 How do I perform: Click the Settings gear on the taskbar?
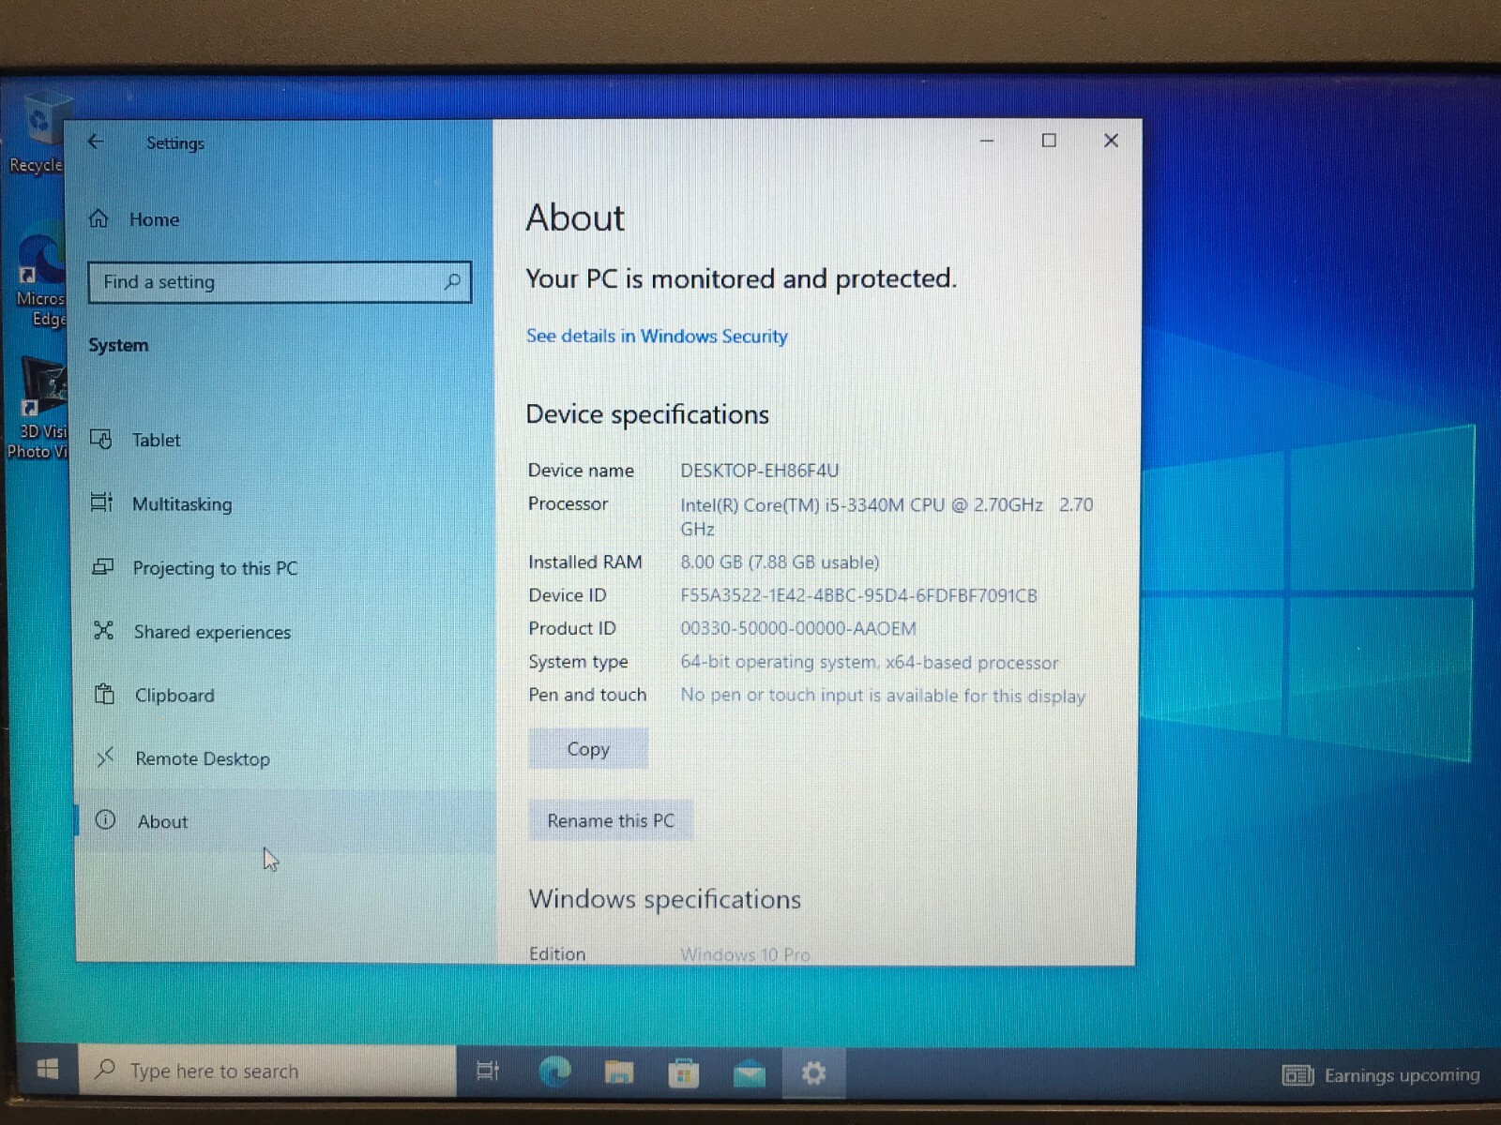coord(814,1072)
